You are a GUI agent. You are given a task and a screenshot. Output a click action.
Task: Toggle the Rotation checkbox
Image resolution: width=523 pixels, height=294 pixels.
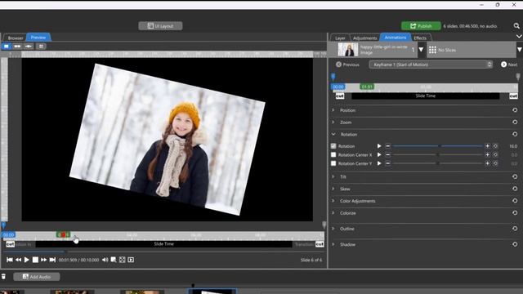click(333, 146)
